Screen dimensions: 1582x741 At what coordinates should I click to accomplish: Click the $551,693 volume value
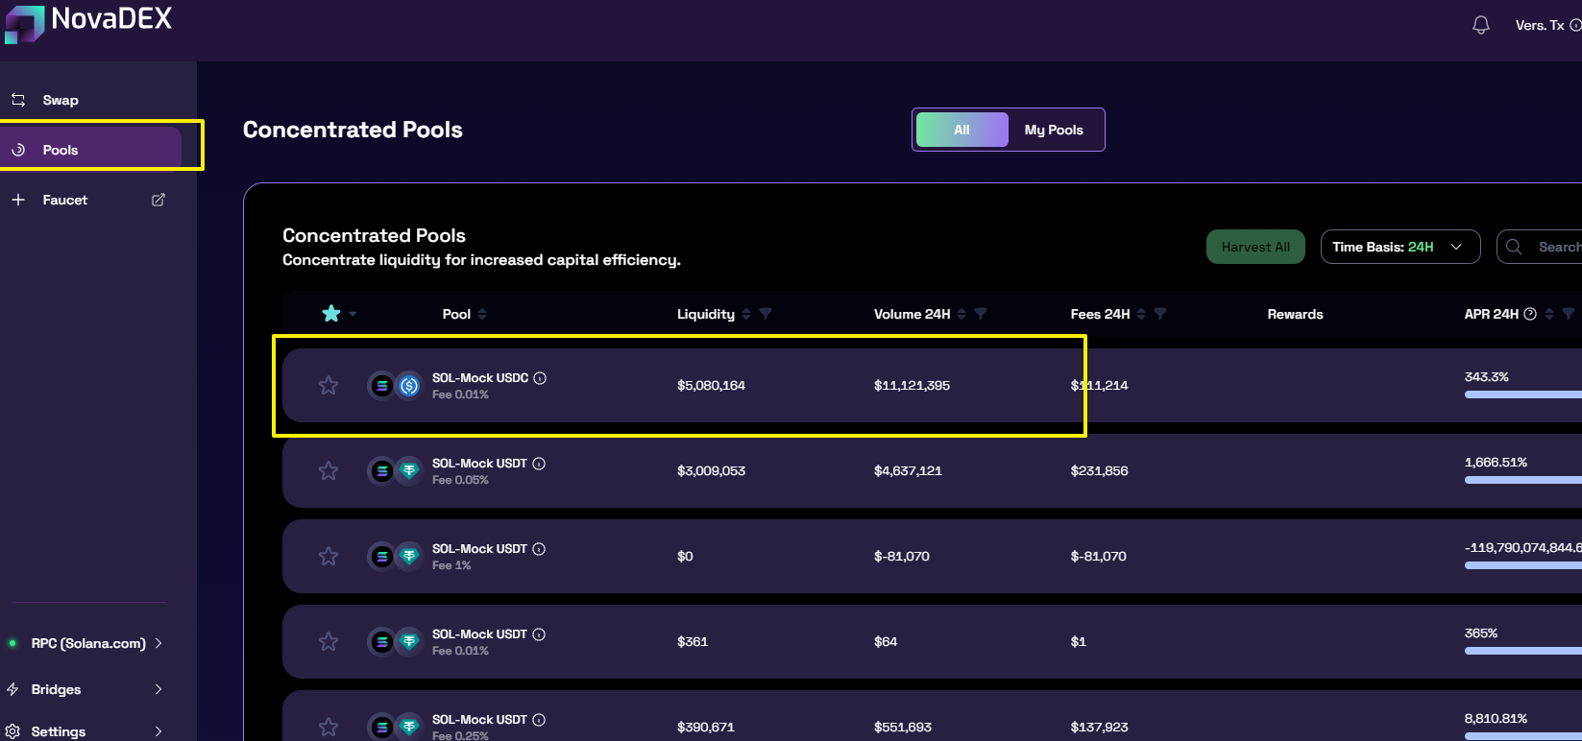pos(902,727)
